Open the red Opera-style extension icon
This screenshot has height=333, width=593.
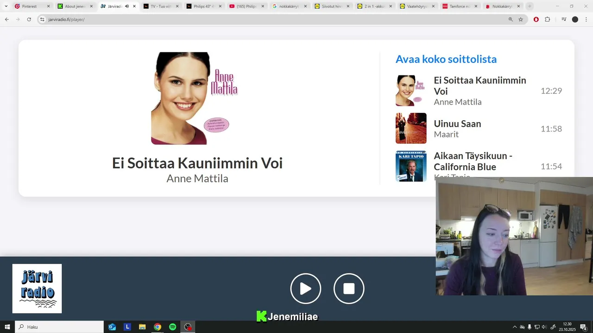536,19
